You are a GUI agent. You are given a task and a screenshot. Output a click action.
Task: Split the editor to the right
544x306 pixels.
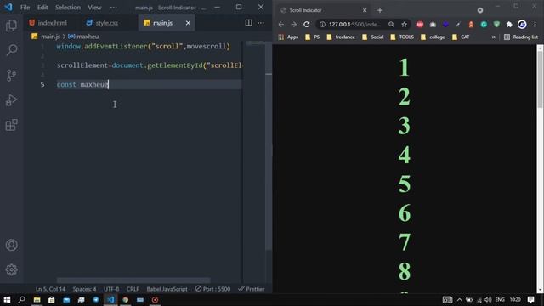pyautogui.click(x=248, y=23)
